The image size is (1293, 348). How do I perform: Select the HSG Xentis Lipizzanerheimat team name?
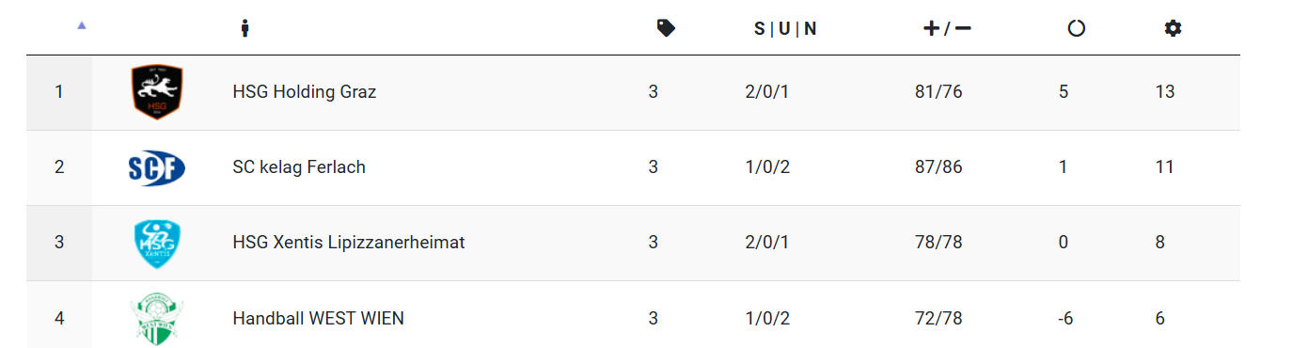[349, 243]
